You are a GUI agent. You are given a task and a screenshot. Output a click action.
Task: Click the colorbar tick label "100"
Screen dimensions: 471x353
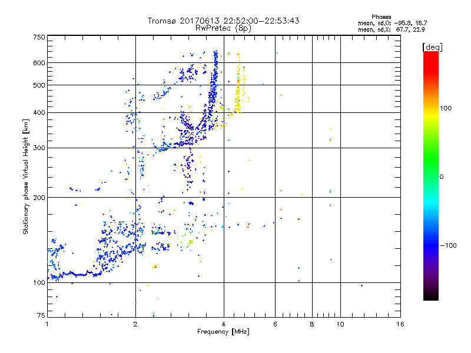pyautogui.click(x=446, y=108)
